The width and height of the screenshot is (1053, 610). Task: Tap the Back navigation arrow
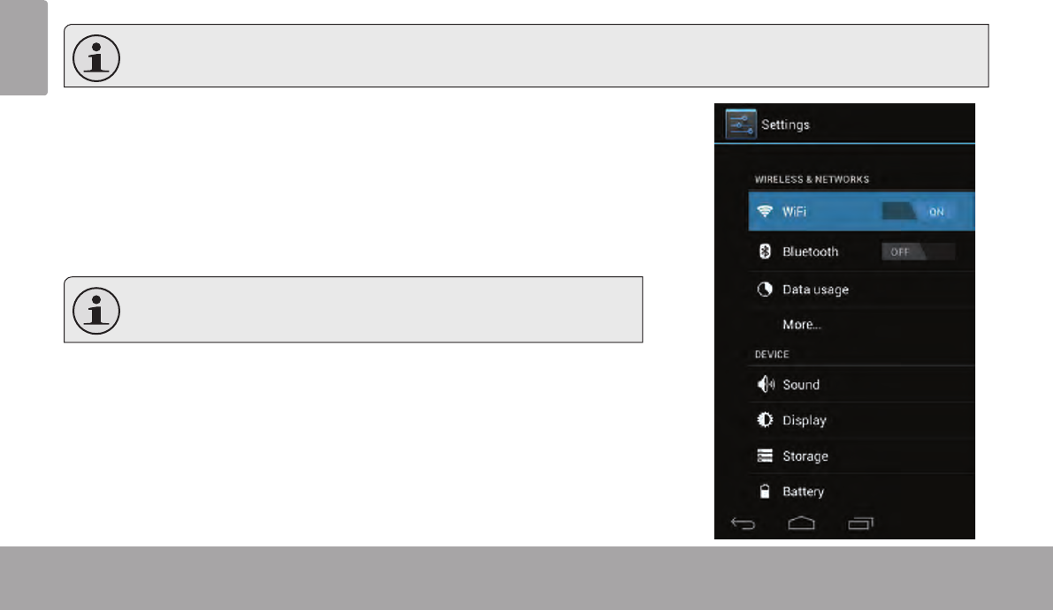pyautogui.click(x=743, y=523)
